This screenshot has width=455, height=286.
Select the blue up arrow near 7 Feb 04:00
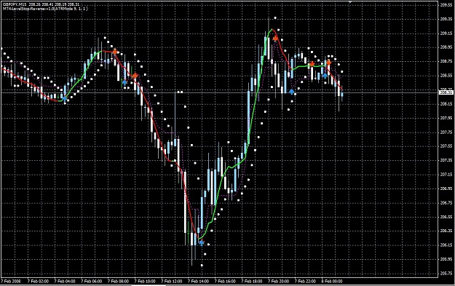pyautogui.click(x=64, y=99)
